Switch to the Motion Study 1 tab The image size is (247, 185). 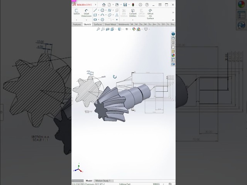point(103,181)
